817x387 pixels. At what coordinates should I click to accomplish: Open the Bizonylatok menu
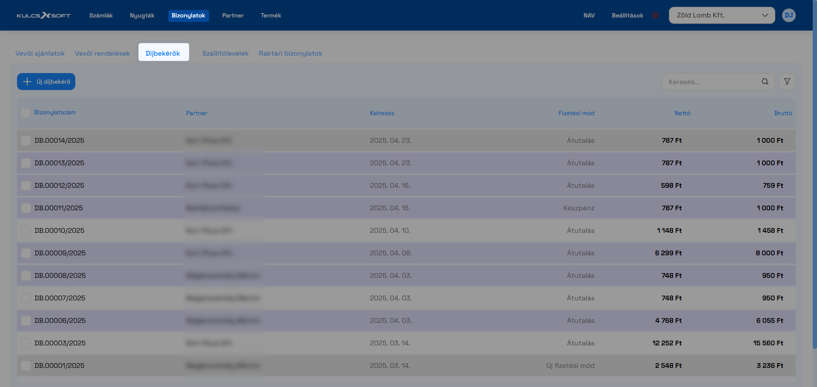point(189,16)
